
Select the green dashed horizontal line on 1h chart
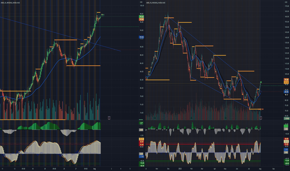(x=115, y=27)
